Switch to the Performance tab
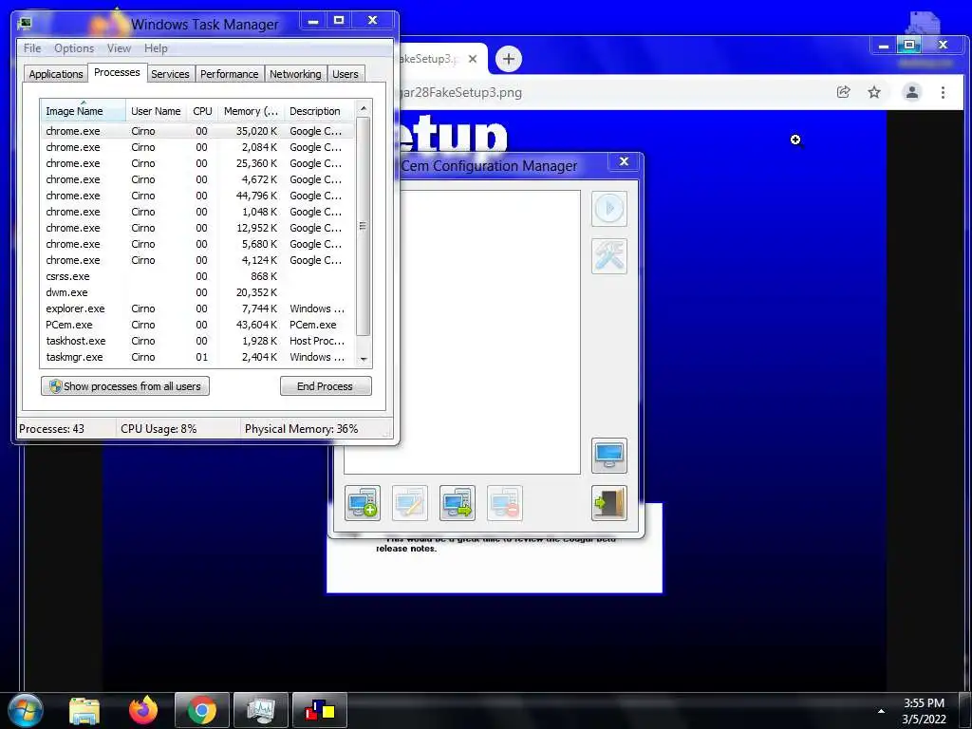972x729 pixels. click(x=230, y=74)
